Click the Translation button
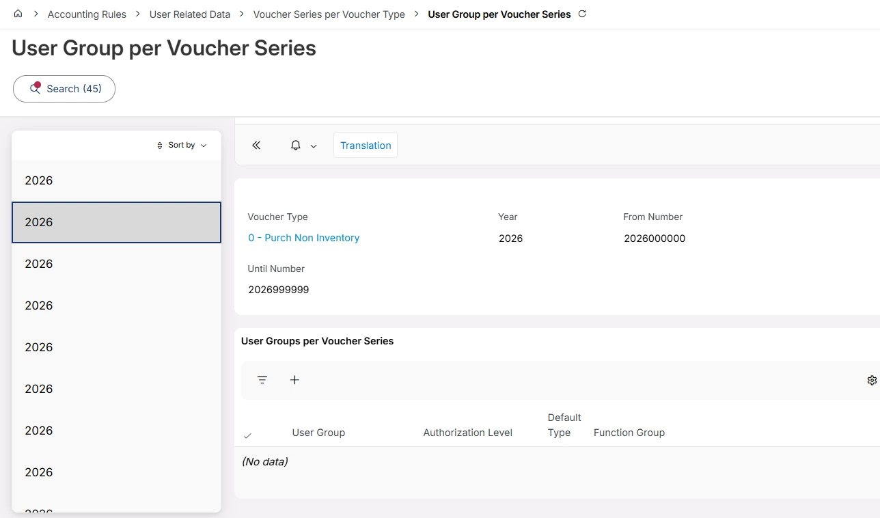Screen dimensions: 880x518 coord(366,146)
